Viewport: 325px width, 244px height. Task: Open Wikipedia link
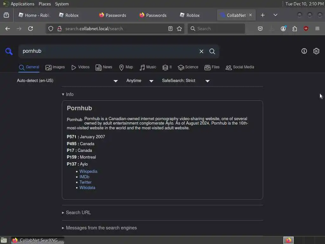point(88,171)
